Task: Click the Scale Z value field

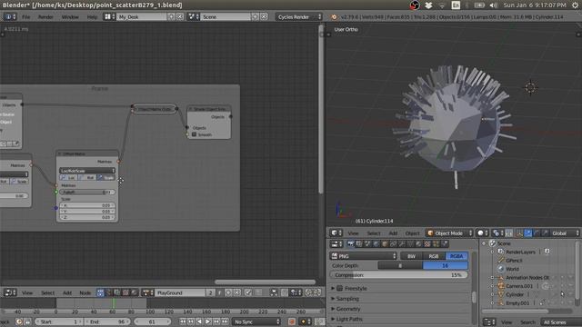Action: [x=87, y=217]
